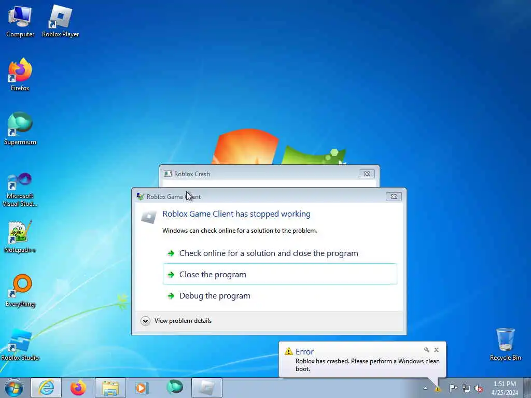Select the Supermium desktop shortcut
The width and height of the screenshot is (531, 398).
(x=20, y=129)
